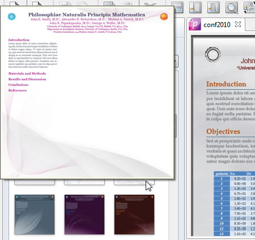This screenshot has height=240, width=255.
Task: Switch to the conf2010 document tab
Action: 217,25
